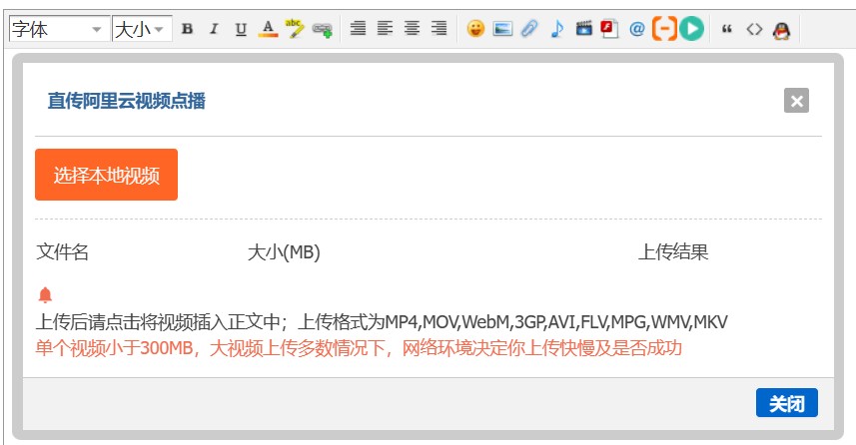Toggle underline formatting

(x=241, y=29)
